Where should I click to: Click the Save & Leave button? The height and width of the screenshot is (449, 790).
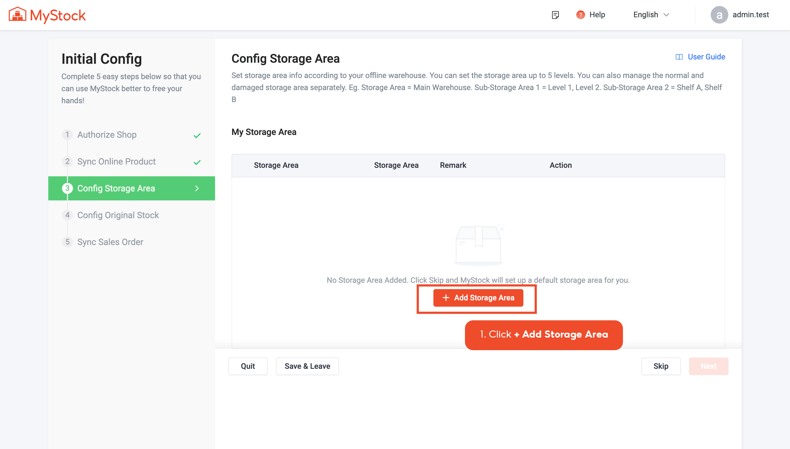click(307, 366)
